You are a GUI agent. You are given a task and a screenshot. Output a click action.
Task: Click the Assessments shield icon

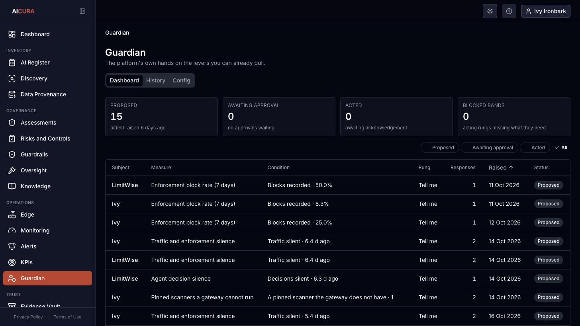pyautogui.click(x=12, y=123)
